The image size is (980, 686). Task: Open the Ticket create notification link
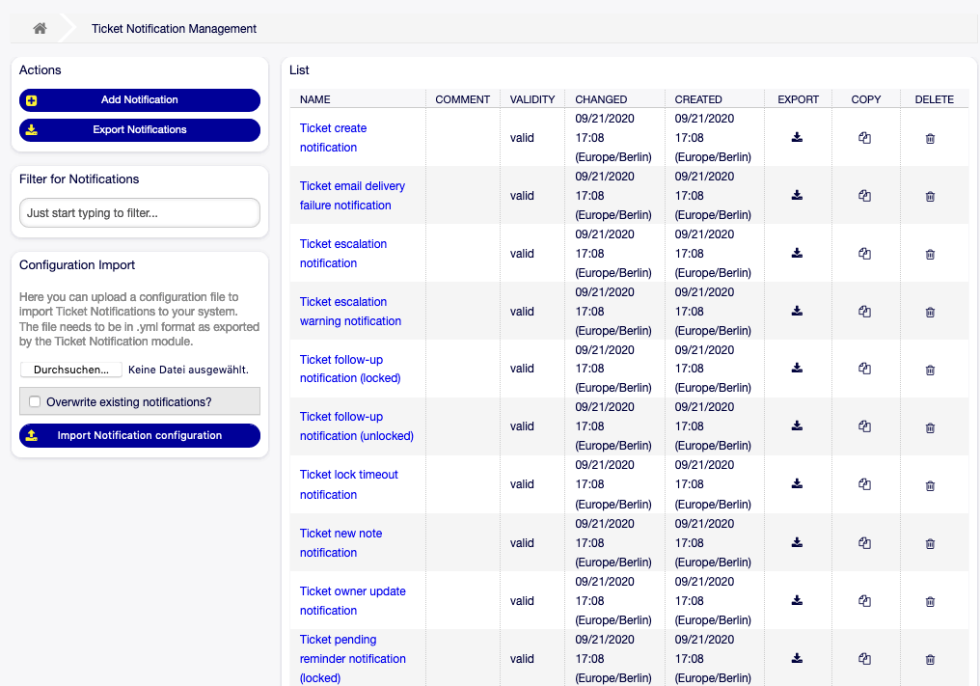pyautogui.click(x=333, y=138)
